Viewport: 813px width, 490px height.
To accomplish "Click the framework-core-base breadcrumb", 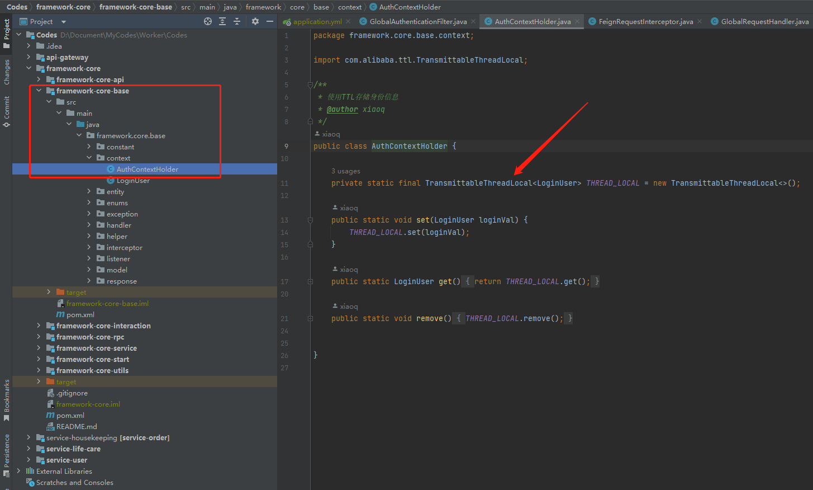I will (x=136, y=7).
